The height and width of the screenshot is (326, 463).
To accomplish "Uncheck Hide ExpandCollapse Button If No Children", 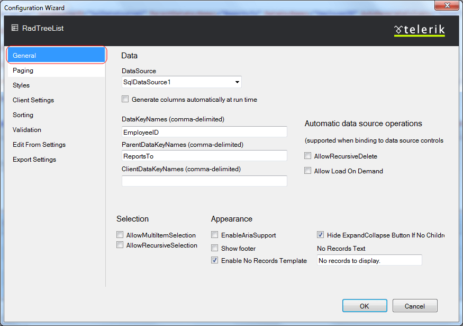I will 320,235.
